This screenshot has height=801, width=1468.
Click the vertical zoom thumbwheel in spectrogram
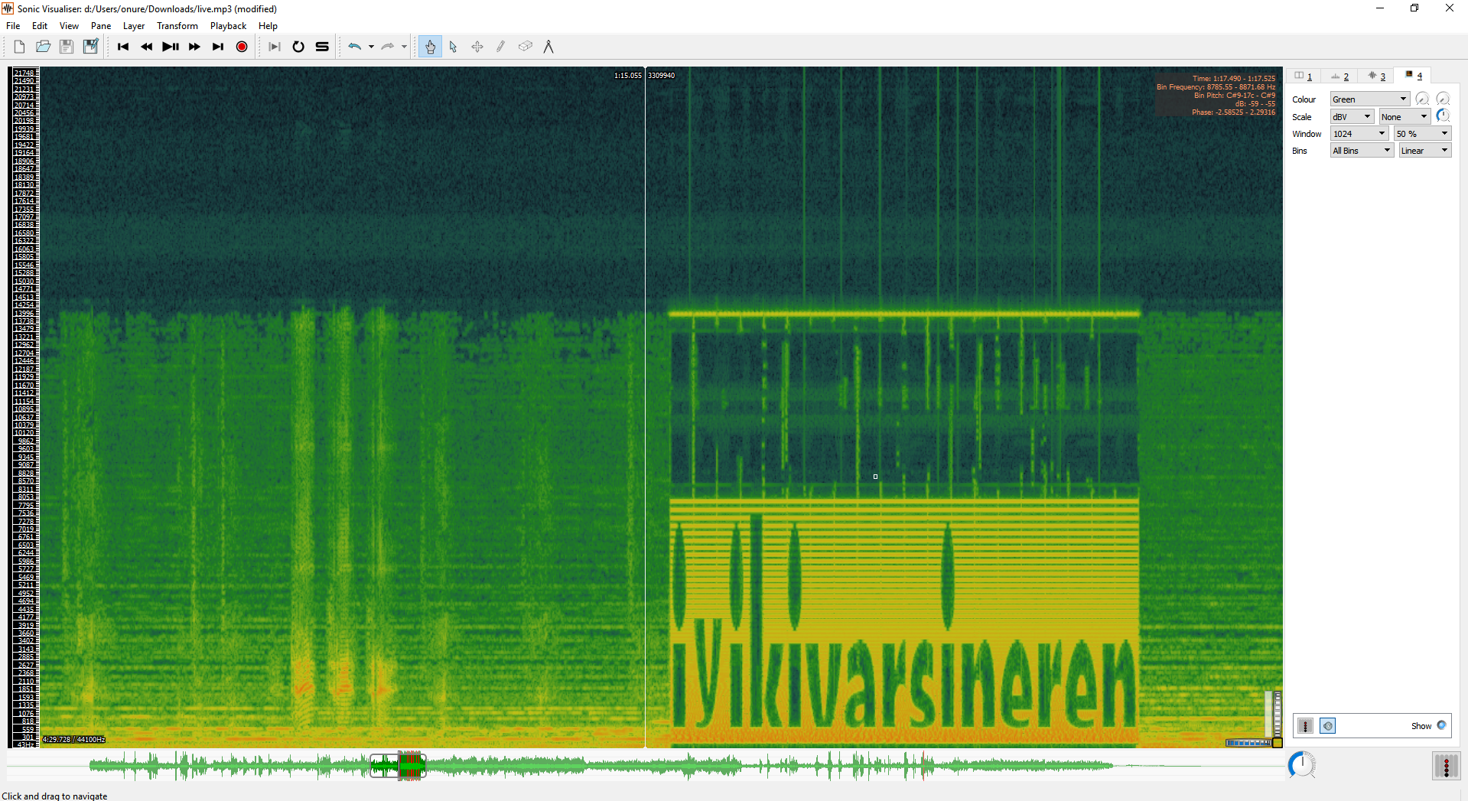(x=1278, y=713)
